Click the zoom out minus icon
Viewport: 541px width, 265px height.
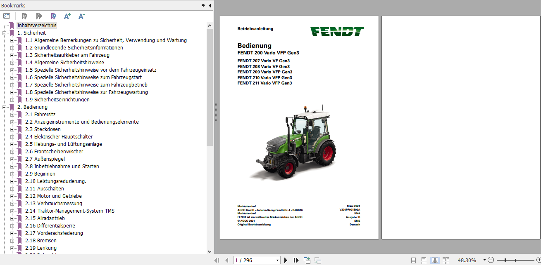coord(491,260)
